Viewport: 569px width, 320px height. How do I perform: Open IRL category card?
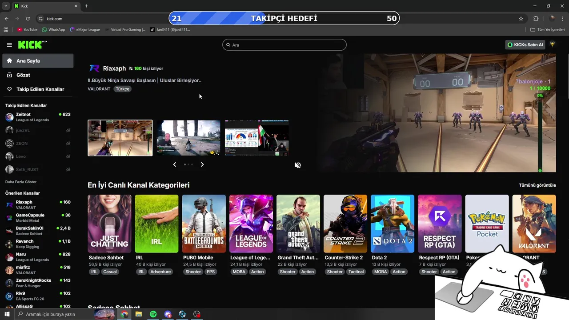[x=156, y=224]
